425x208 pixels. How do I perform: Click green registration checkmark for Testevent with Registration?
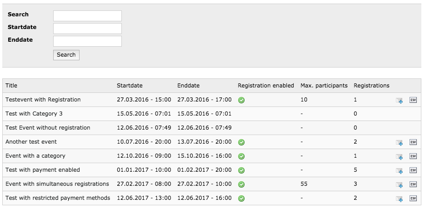[241, 100]
